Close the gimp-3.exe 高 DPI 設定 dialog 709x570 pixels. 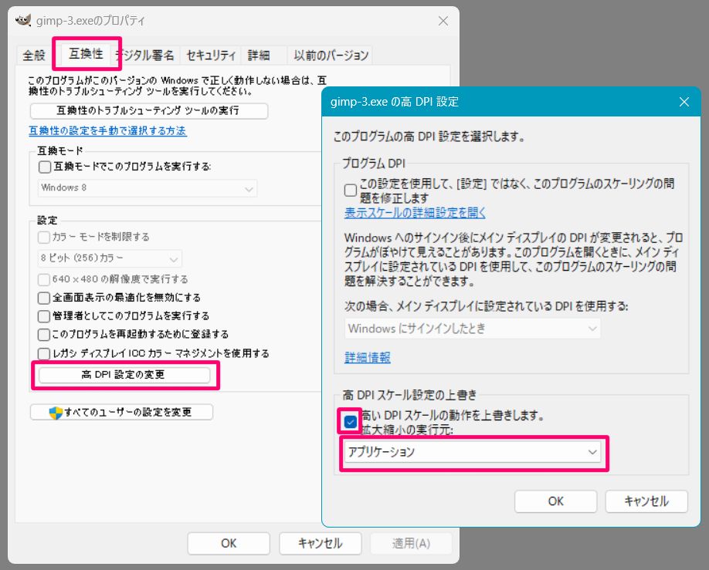click(x=684, y=102)
